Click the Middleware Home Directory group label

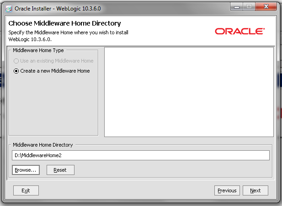click(43, 145)
